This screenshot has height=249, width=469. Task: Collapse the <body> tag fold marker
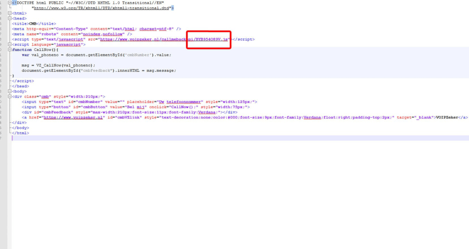(x=10, y=92)
